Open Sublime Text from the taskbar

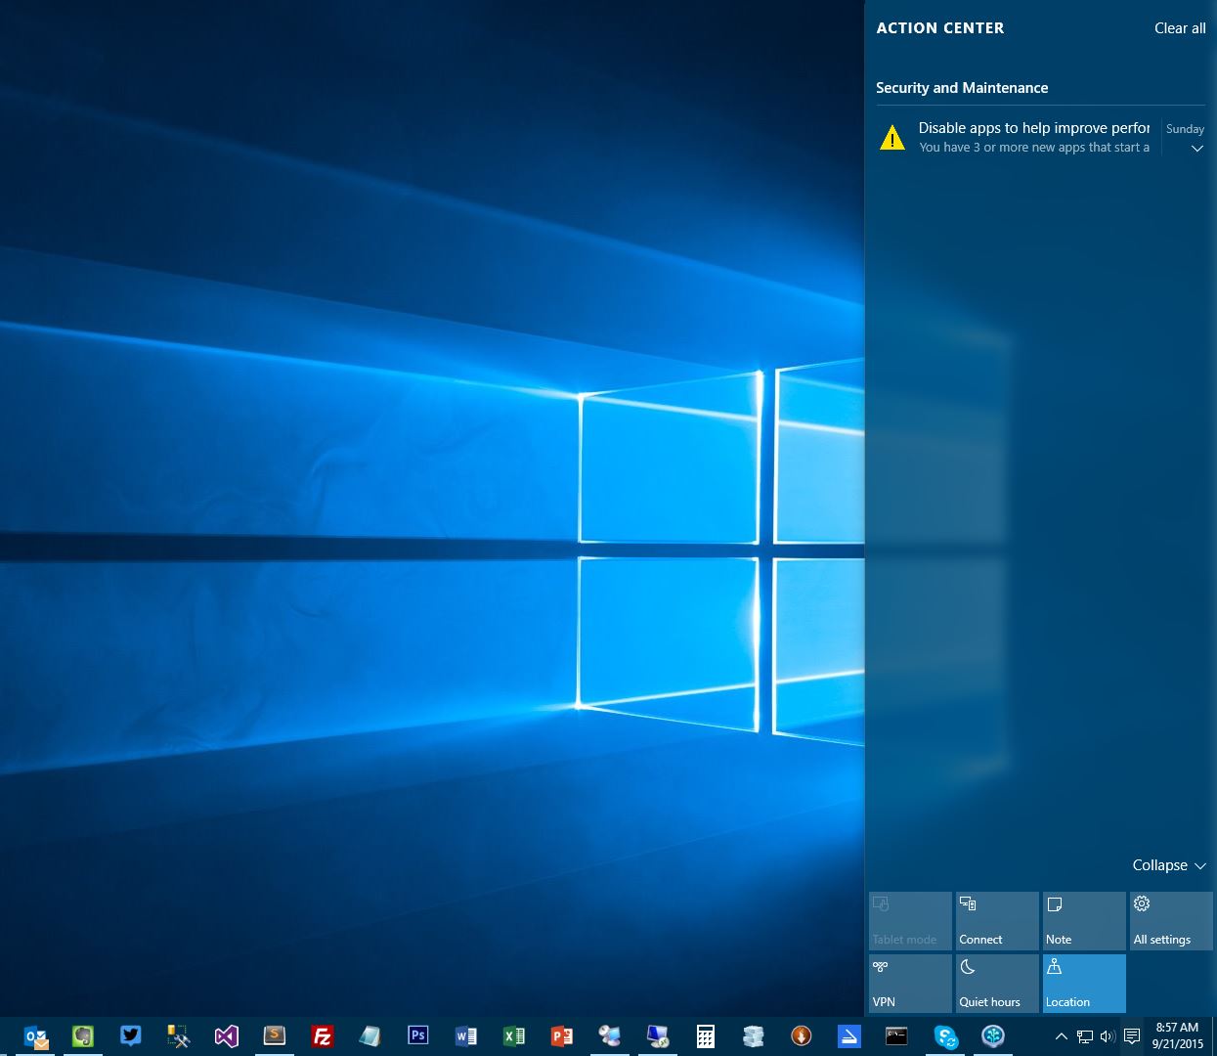pyautogui.click(x=275, y=1036)
